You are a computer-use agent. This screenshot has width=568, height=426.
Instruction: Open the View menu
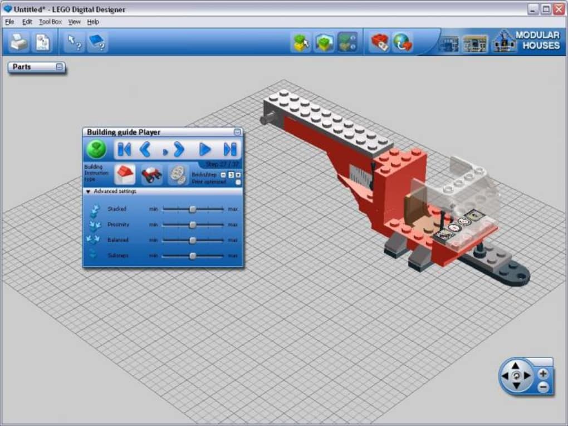[74, 22]
